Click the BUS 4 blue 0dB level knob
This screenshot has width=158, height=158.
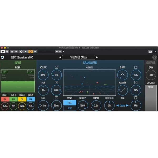(x=31, y=106)
